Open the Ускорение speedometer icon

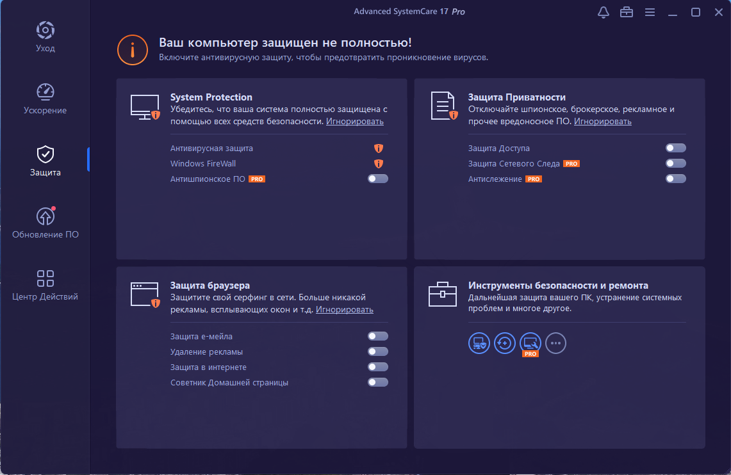click(x=45, y=92)
